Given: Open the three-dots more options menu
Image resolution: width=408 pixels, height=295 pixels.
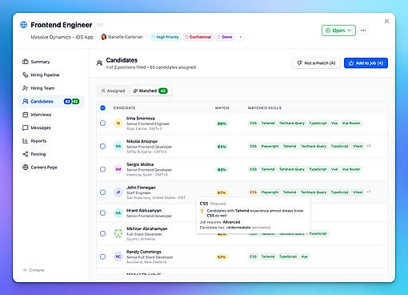Looking at the screenshot, I should pos(363,30).
